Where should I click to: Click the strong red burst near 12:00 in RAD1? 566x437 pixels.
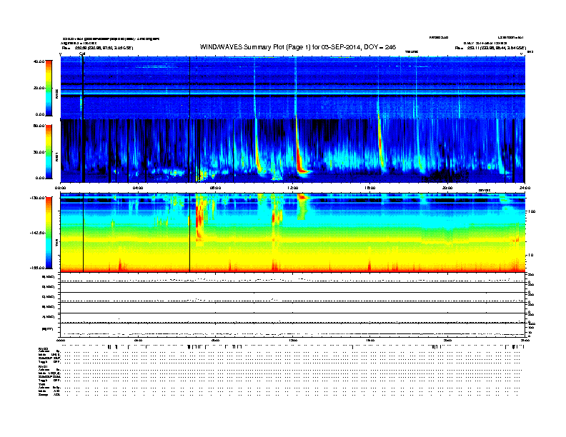[299, 159]
